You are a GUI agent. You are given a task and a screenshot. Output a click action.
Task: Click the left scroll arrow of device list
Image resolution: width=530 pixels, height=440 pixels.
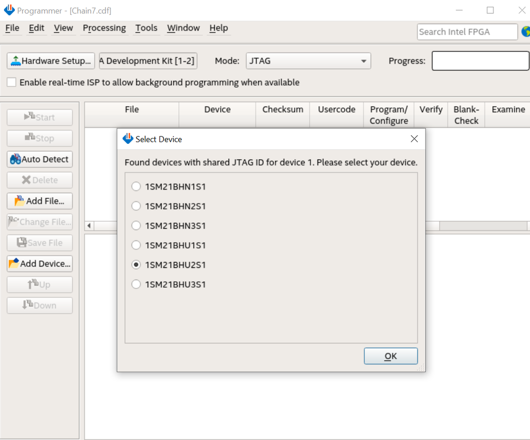[x=89, y=226]
